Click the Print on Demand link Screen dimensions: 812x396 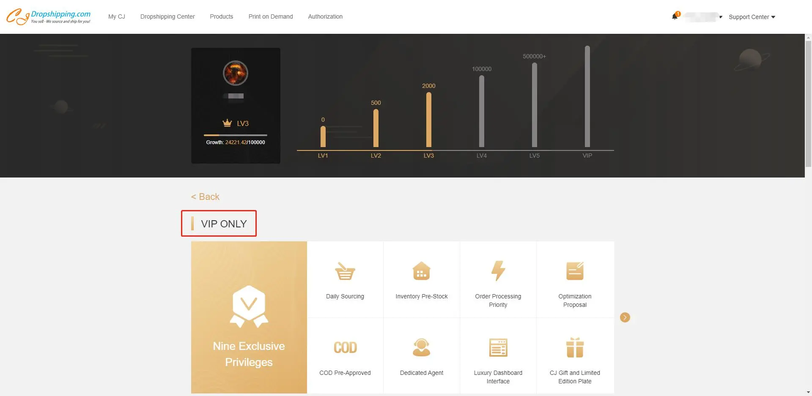[x=270, y=16]
